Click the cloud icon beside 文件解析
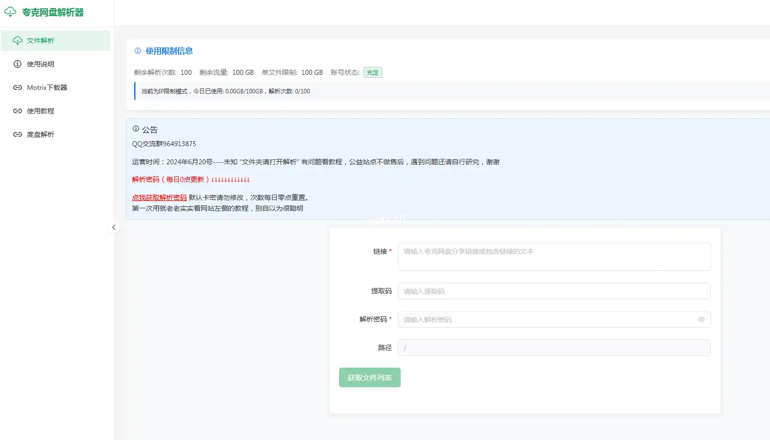The height and width of the screenshot is (440, 770). coord(18,41)
